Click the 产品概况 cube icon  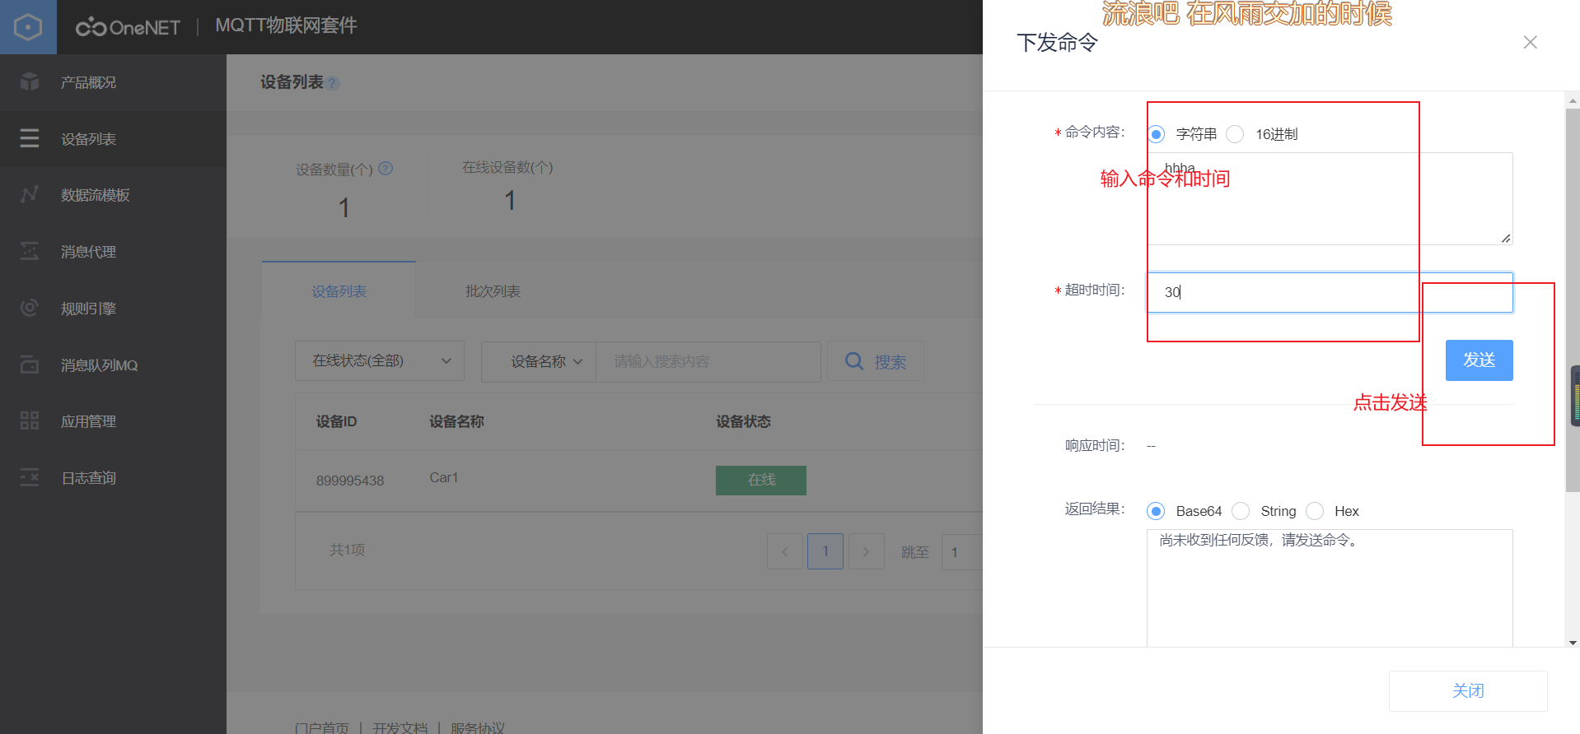pos(30,81)
